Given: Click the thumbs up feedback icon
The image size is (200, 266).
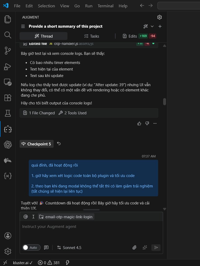Looking at the screenshot, I should coord(139,123).
